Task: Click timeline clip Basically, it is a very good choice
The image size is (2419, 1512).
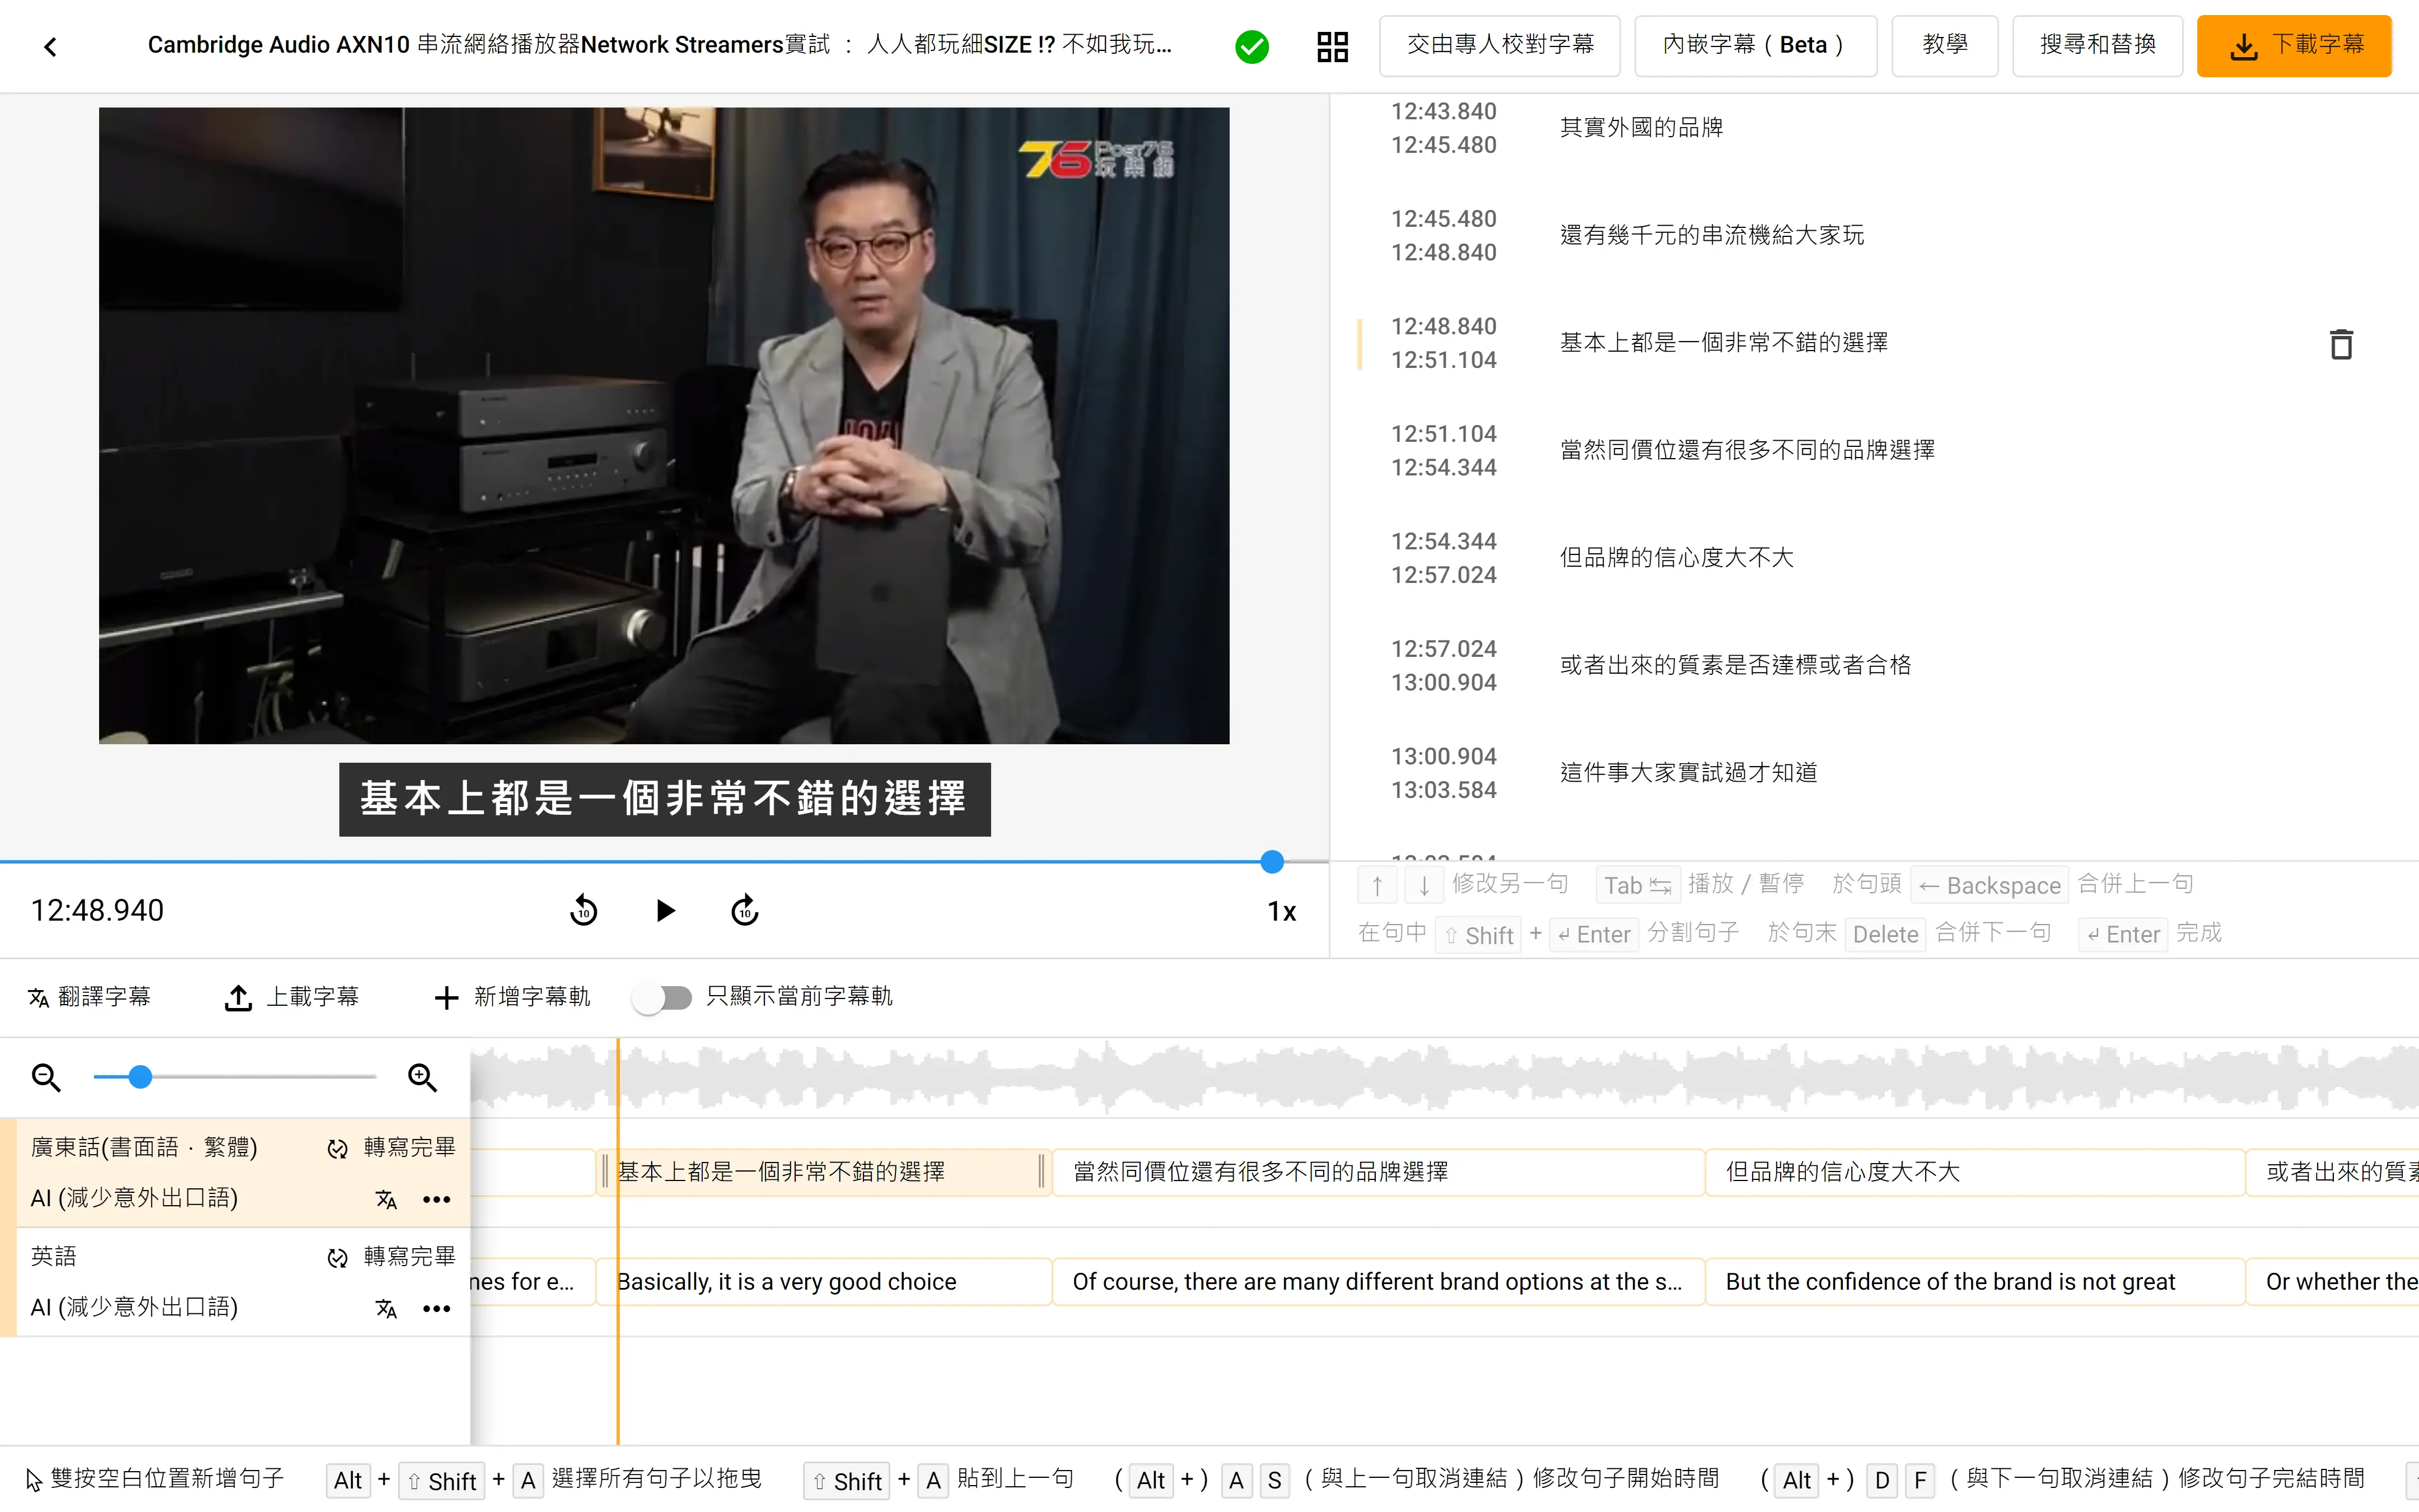Action: (x=823, y=1281)
